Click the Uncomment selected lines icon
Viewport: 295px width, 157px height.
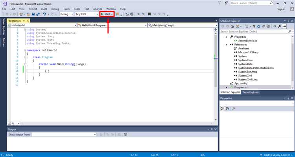point(143,14)
